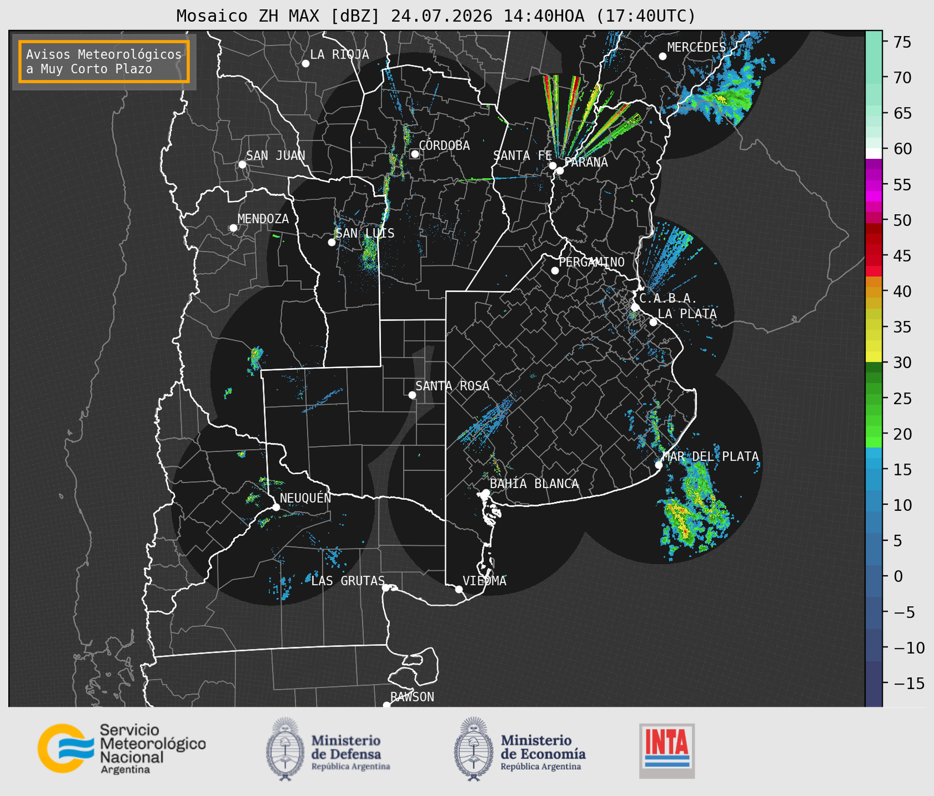Viewport: 934px width, 796px height.
Task: Click the Ministerio de Economía emblem
Action: tap(472, 749)
